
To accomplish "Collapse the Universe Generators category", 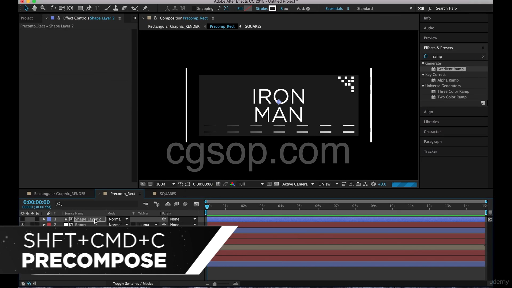I will 423,86.
